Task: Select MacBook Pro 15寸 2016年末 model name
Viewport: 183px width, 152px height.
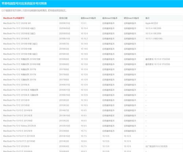Action: tap(16, 85)
